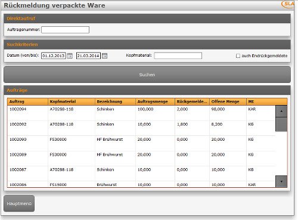The image size is (298, 220).
Task: Click Offene Menge value 98,000
Action: point(218,109)
